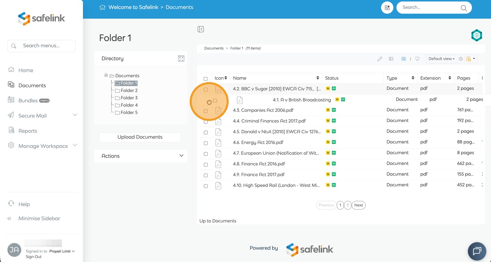Go to Bundles in sidebar
This screenshot has height=262, width=491.
[28, 101]
